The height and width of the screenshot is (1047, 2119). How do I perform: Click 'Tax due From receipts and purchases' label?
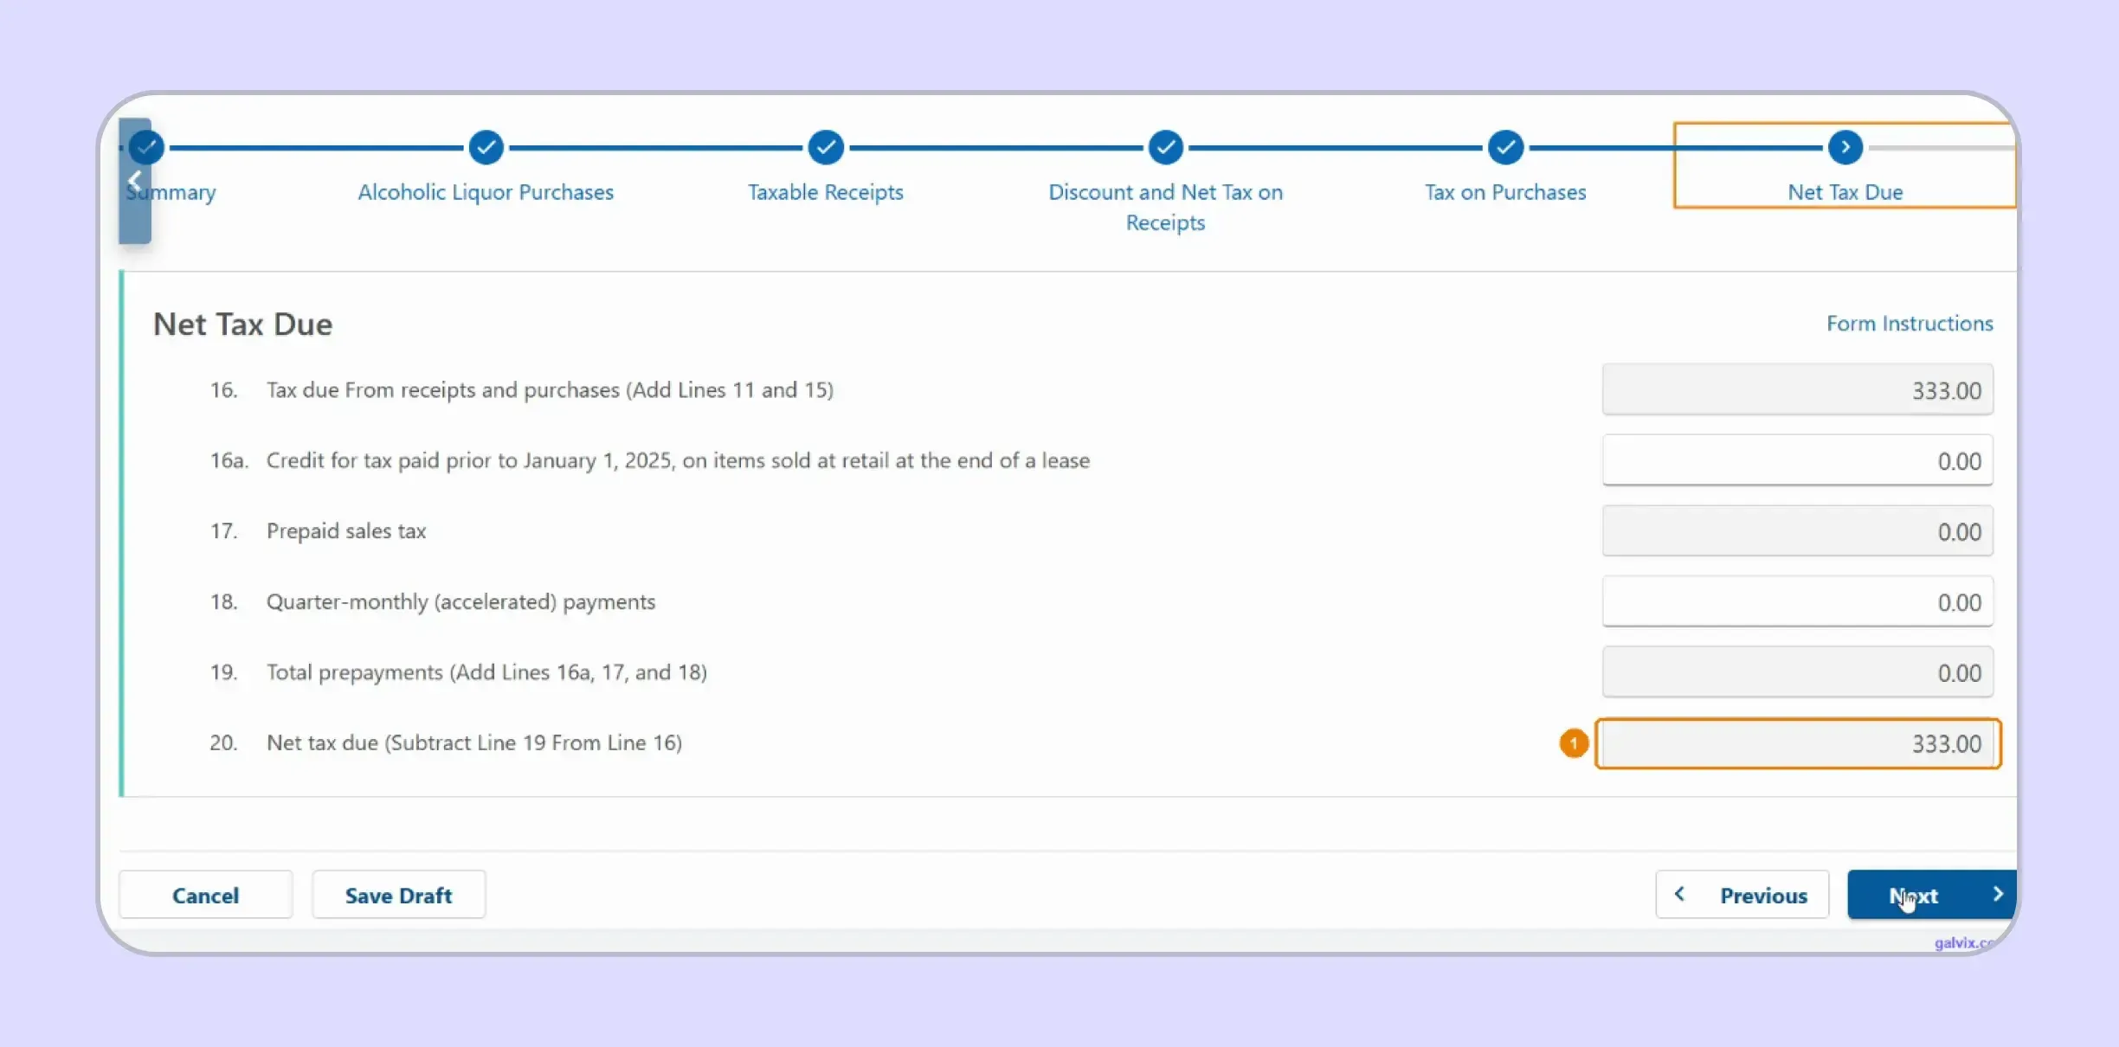coord(550,390)
